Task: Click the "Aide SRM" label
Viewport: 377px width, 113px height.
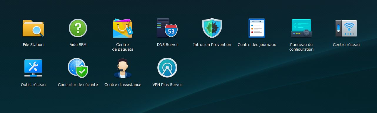Action: coord(78,45)
